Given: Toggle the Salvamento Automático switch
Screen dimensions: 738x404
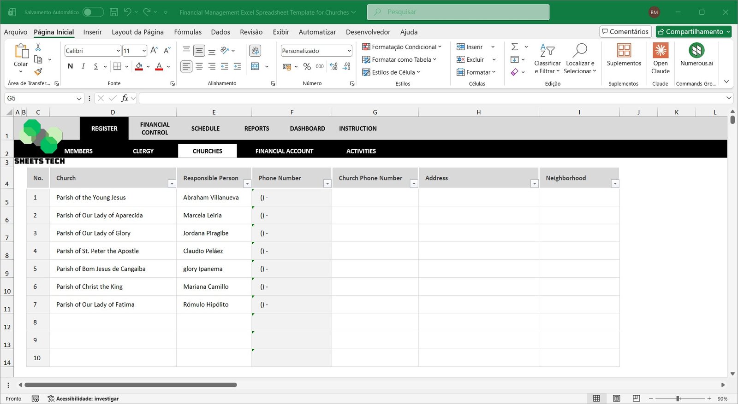Looking at the screenshot, I should pos(93,12).
